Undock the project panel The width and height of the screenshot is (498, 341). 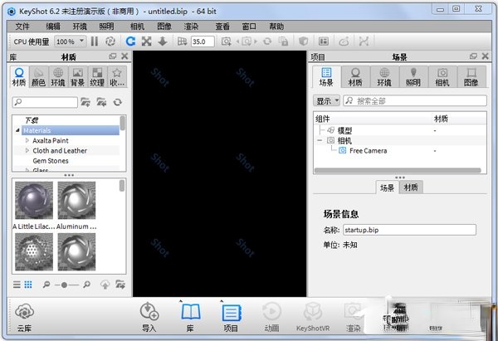click(473, 56)
